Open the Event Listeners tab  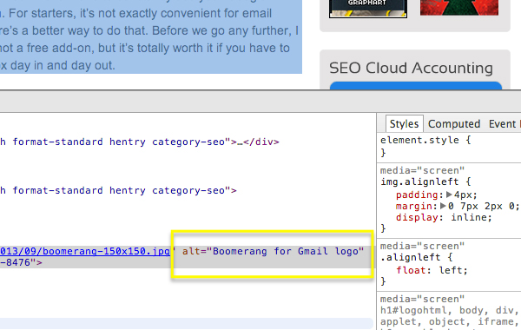coord(505,124)
